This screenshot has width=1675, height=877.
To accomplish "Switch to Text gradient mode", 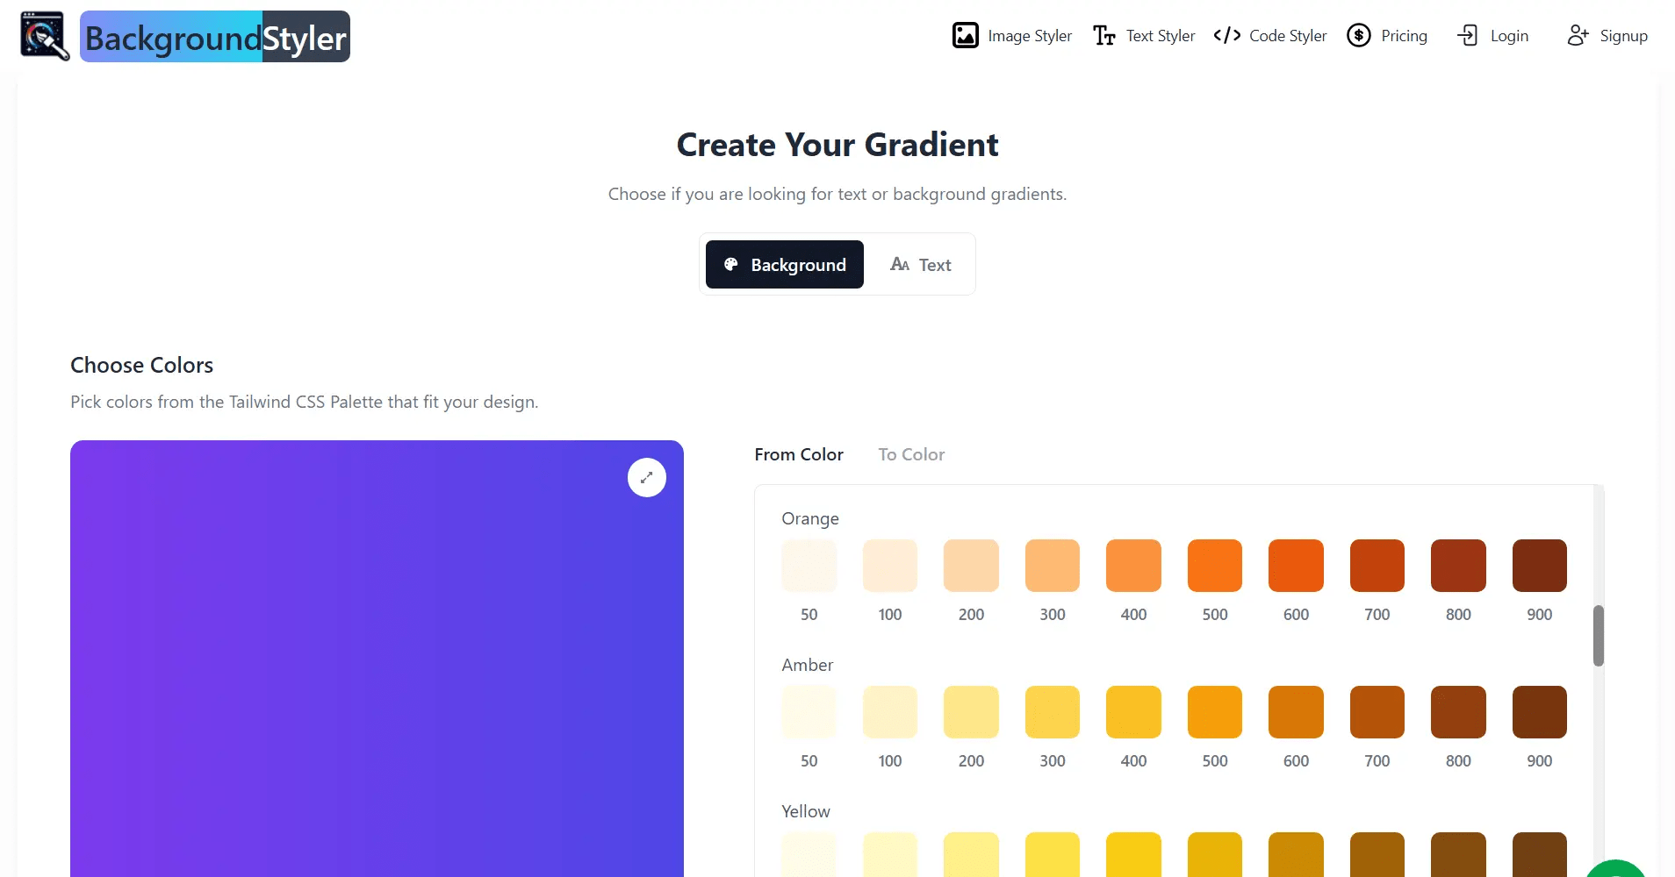I will pyautogui.click(x=919, y=264).
